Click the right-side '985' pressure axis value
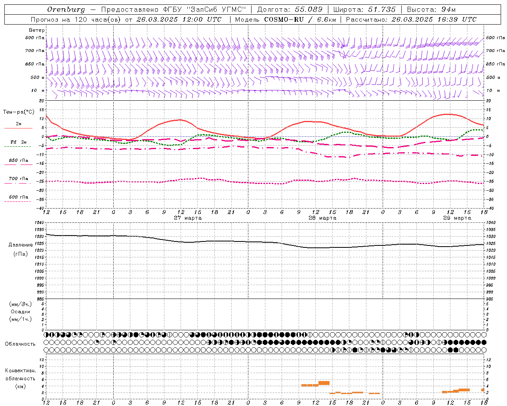507x406 pixels. click(x=490, y=299)
